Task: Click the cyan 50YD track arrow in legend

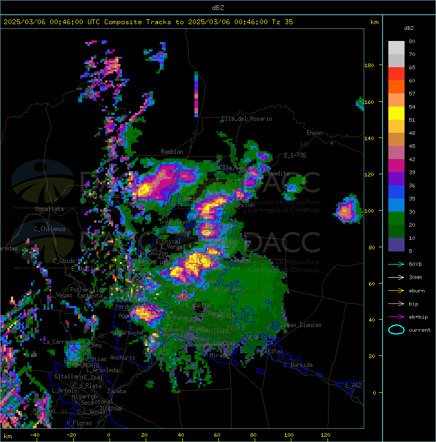Action: [x=396, y=265]
